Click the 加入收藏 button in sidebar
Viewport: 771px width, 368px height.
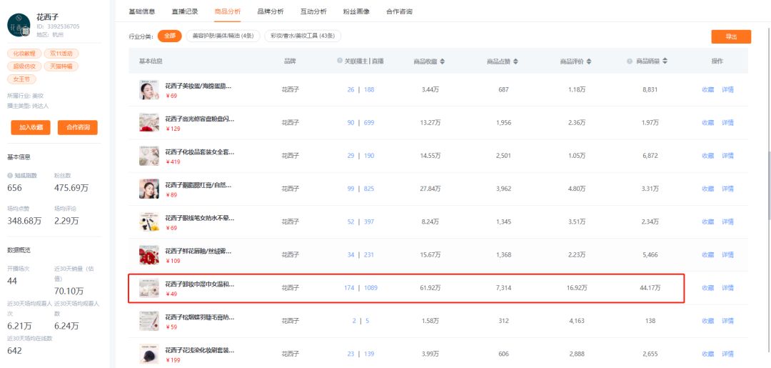[31, 127]
